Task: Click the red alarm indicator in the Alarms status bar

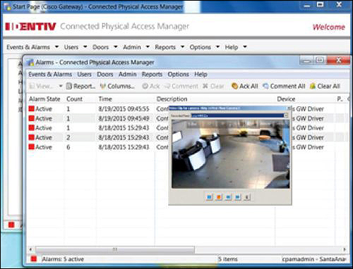Action: pyautogui.click(x=34, y=258)
